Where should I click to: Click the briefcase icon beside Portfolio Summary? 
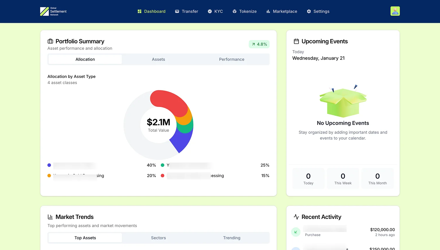(50, 41)
